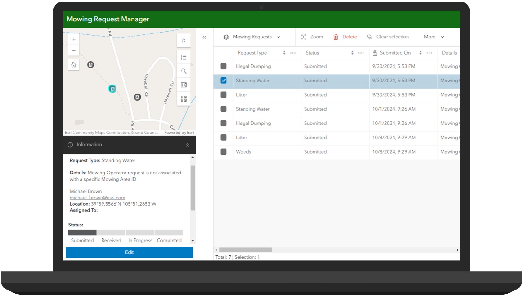Collapse the table panel with double chevron
Screen dimensions: 523x297
pos(204,37)
